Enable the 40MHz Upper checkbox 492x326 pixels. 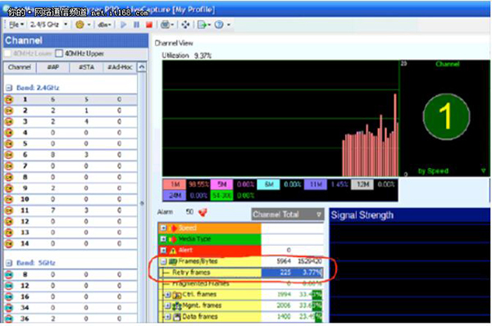pyautogui.click(x=59, y=53)
